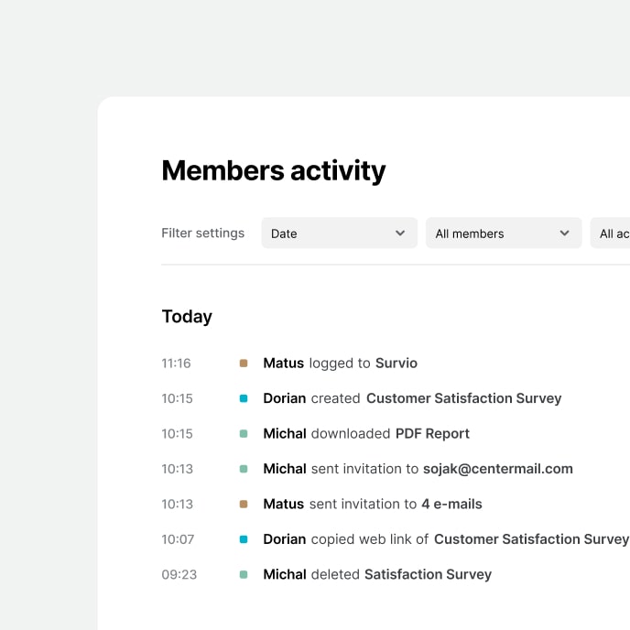Open the Survio link in the 11:16 entry
The width and height of the screenshot is (630, 630).
coord(396,364)
